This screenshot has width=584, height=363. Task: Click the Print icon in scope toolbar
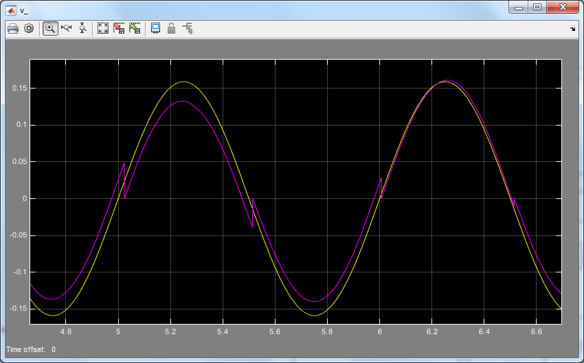point(12,28)
